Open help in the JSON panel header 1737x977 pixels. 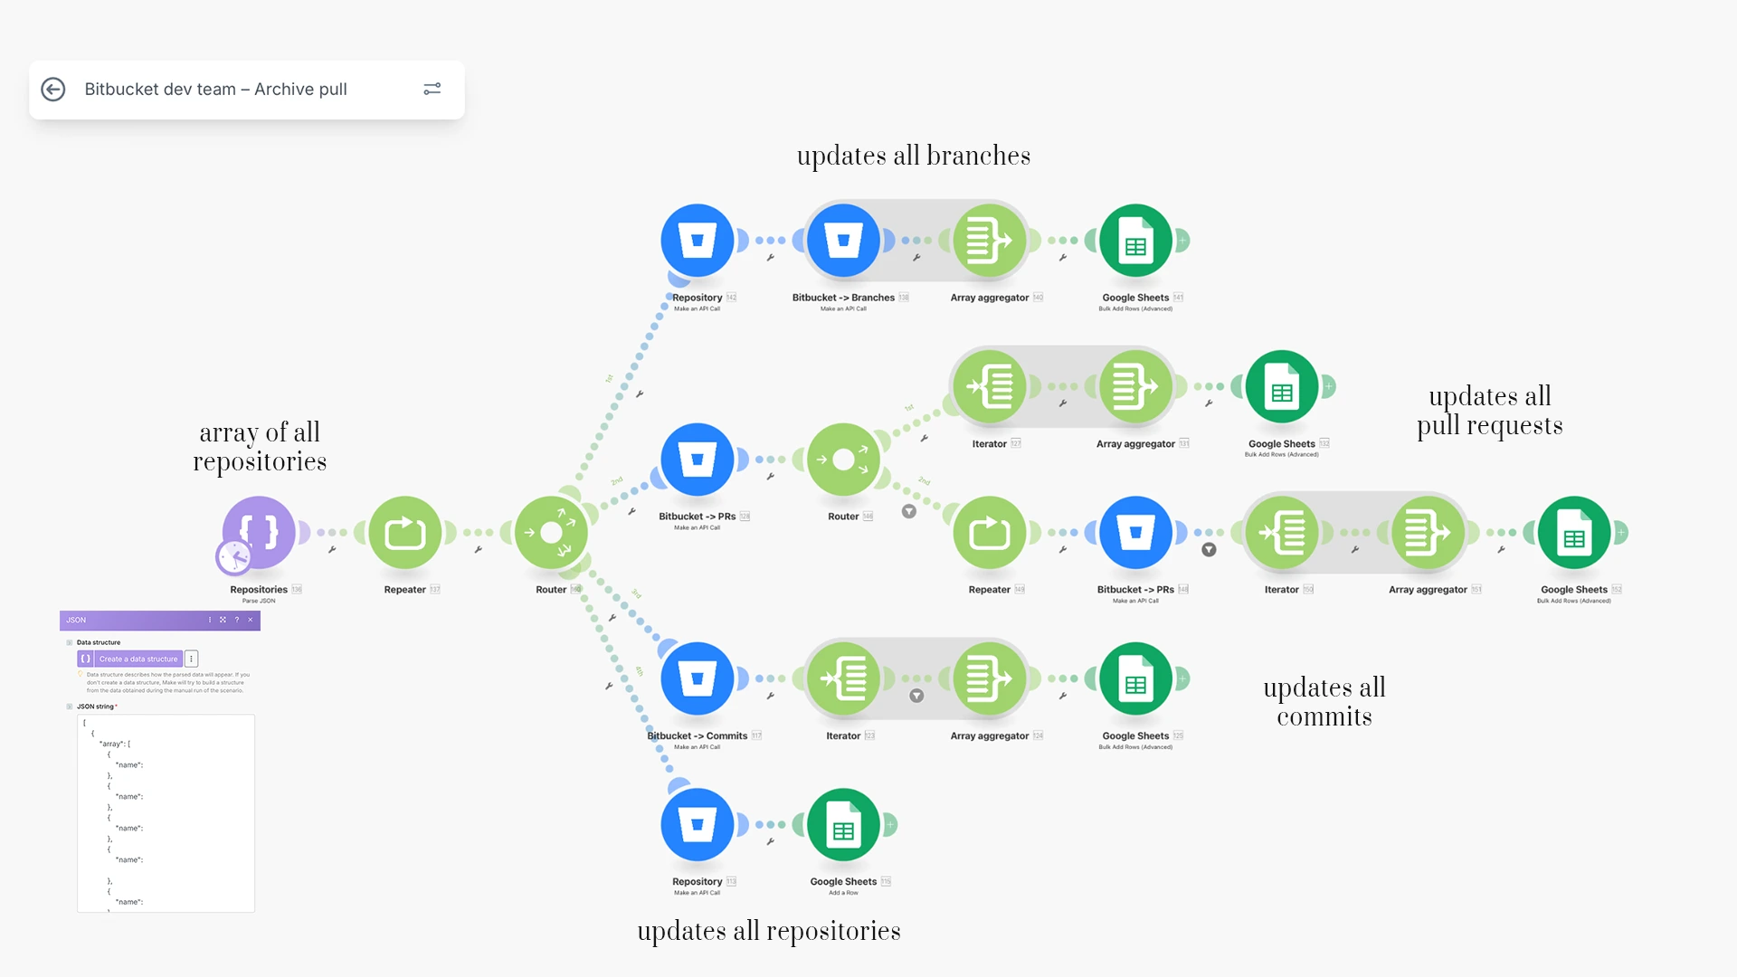click(x=237, y=620)
